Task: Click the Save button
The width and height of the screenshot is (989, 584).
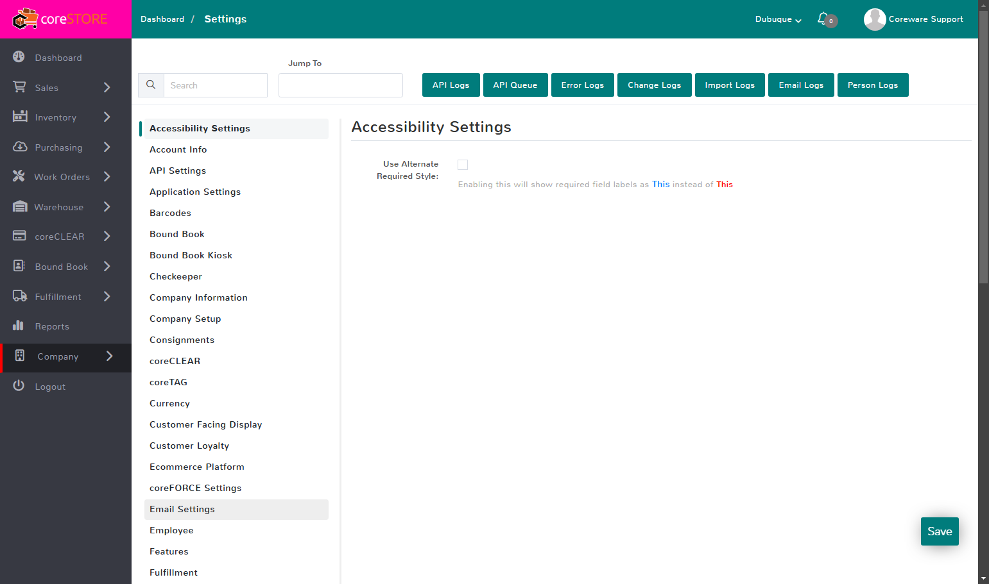Action: [x=940, y=531]
